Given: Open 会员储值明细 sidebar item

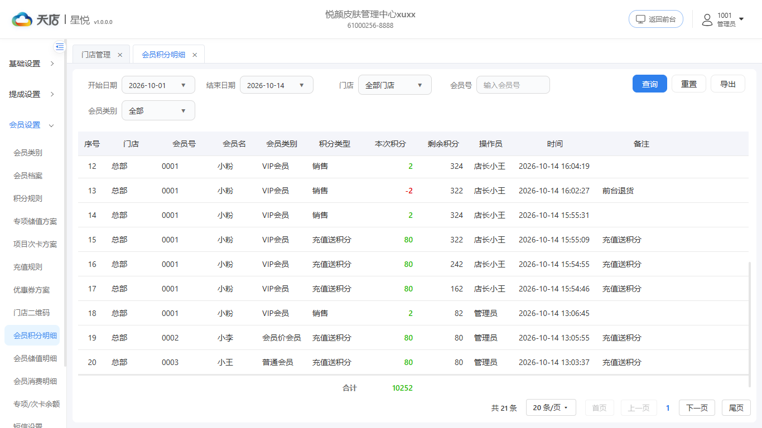Looking at the screenshot, I should 35,358.
